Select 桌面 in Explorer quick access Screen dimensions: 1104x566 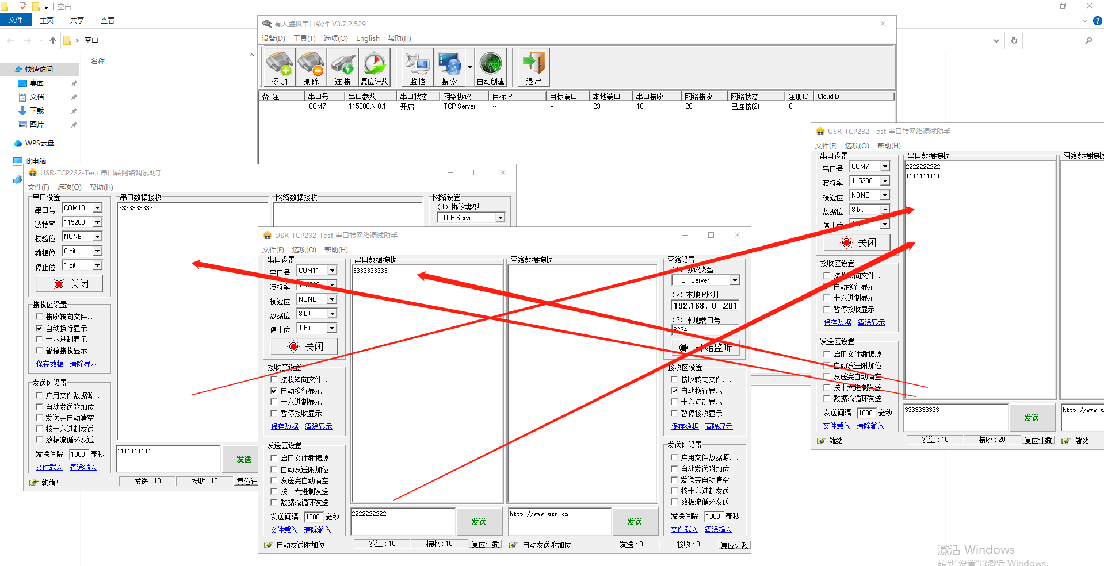point(37,83)
